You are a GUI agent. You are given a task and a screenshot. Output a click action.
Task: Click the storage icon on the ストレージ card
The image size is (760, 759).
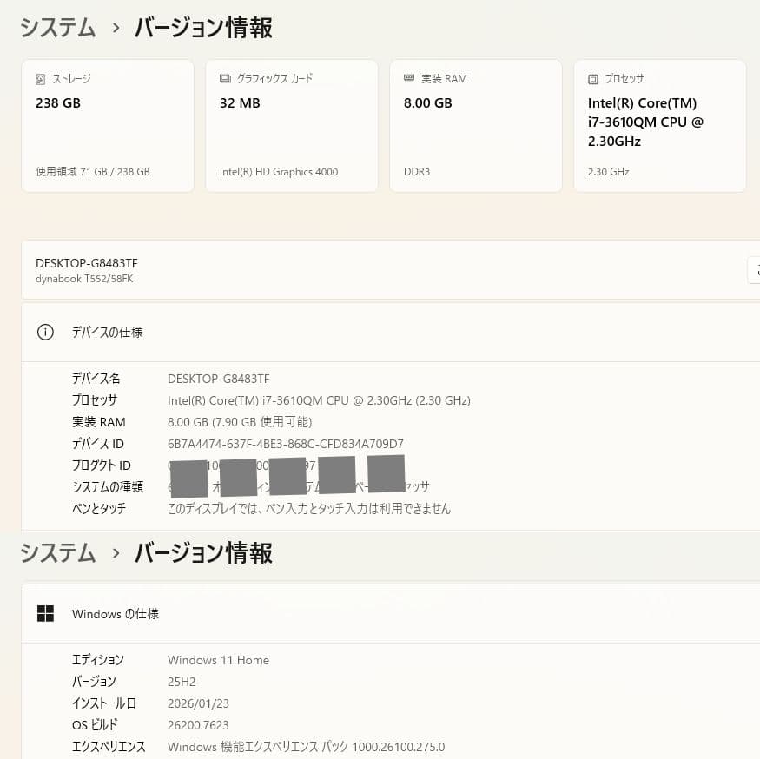[41, 78]
